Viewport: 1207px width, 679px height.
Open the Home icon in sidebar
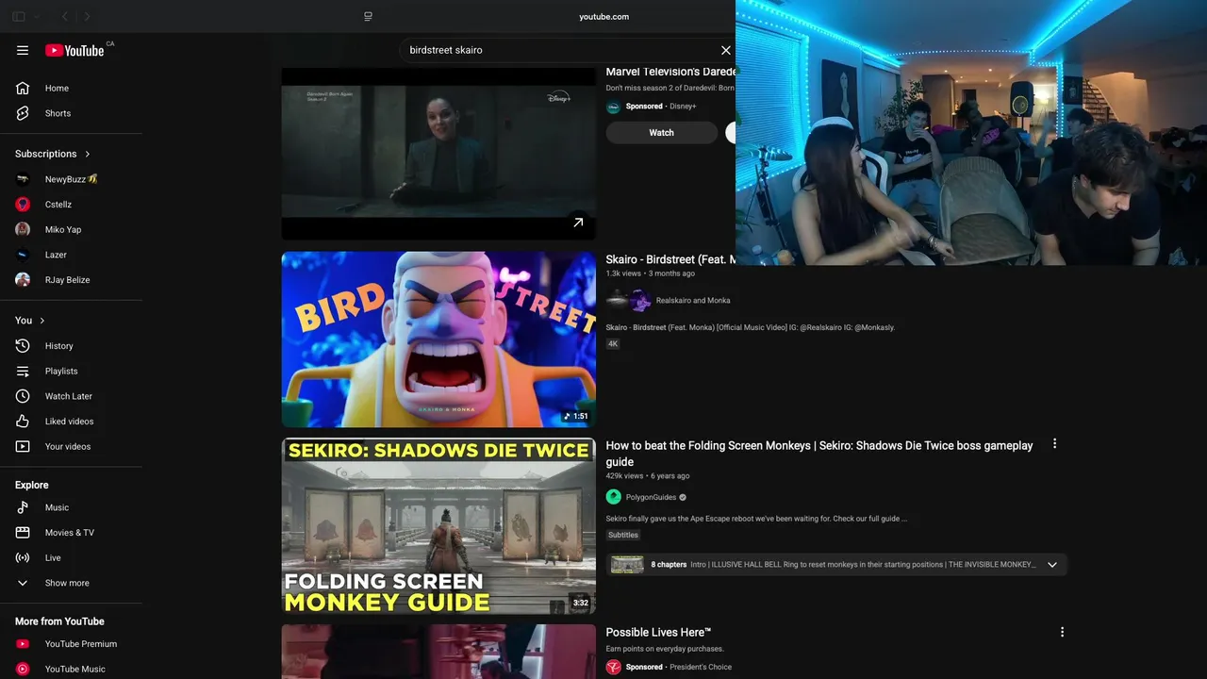[x=23, y=88]
